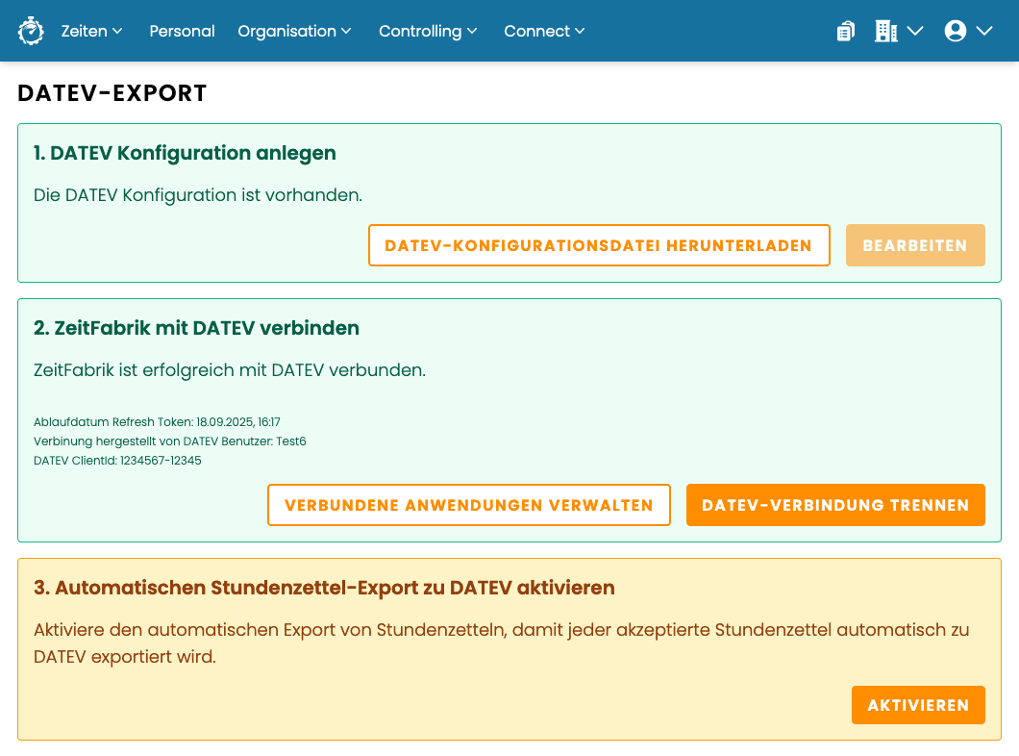
Task: Click the 'Aktiviere den automatischen Export' description
Action: [501, 643]
